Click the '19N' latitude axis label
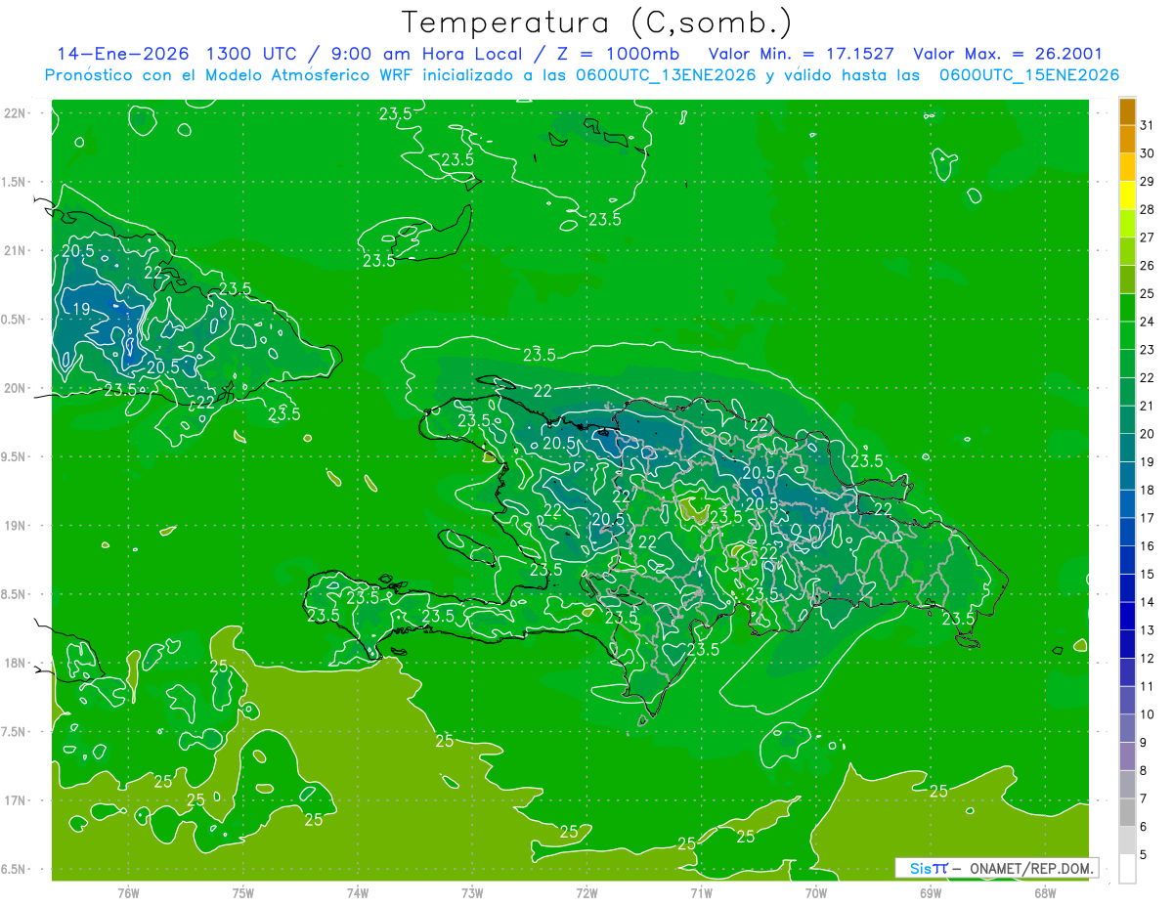The width and height of the screenshot is (1173, 906). (x=15, y=526)
